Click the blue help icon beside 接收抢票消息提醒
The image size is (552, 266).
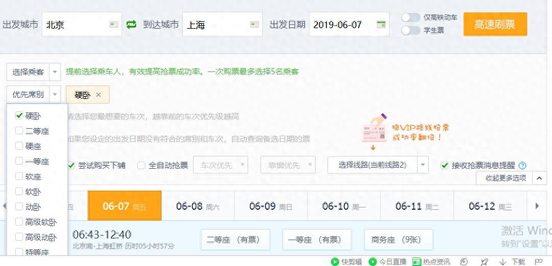point(523,165)
